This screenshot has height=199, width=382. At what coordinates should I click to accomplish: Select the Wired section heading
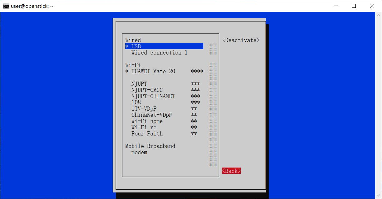(x=133, y=40)
